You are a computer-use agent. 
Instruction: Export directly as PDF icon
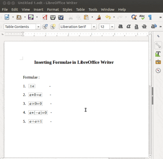[45, 17]
